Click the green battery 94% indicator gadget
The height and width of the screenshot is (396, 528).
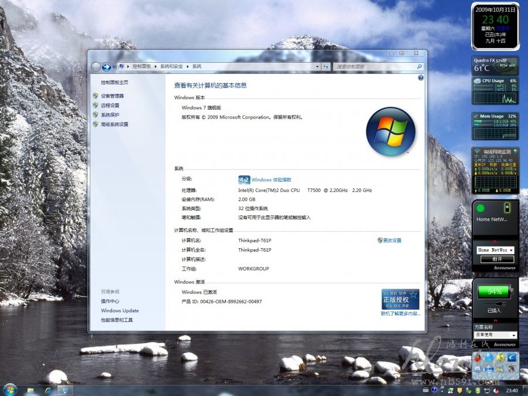[x=494, y=292]
